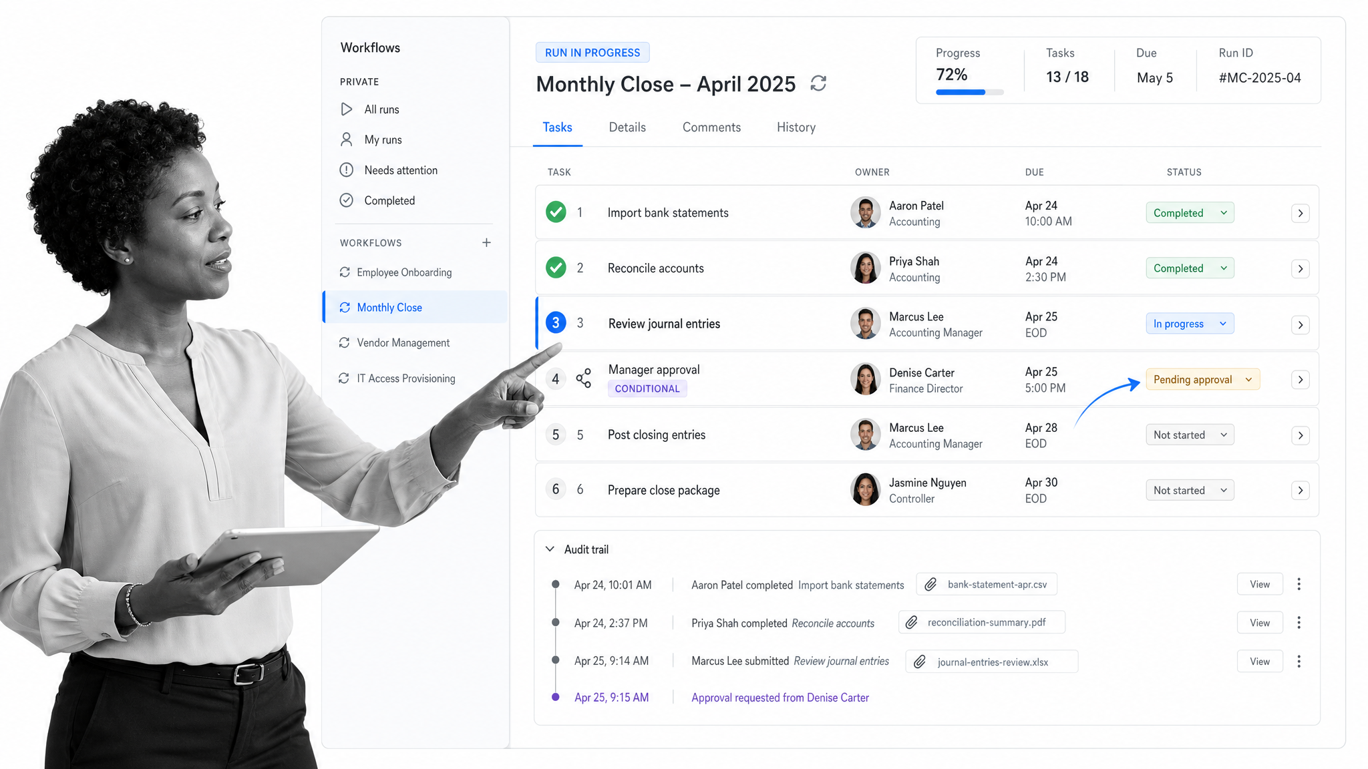Image resolution: width=1368 pixels, height=769 pixels.
Task: Switch to the Tasks tab
Action: tap(557, 127)
